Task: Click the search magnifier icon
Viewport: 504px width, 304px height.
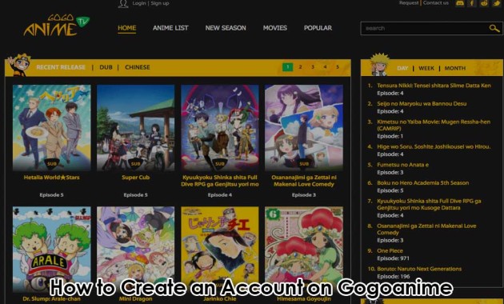Action: [x=494, y=28]
